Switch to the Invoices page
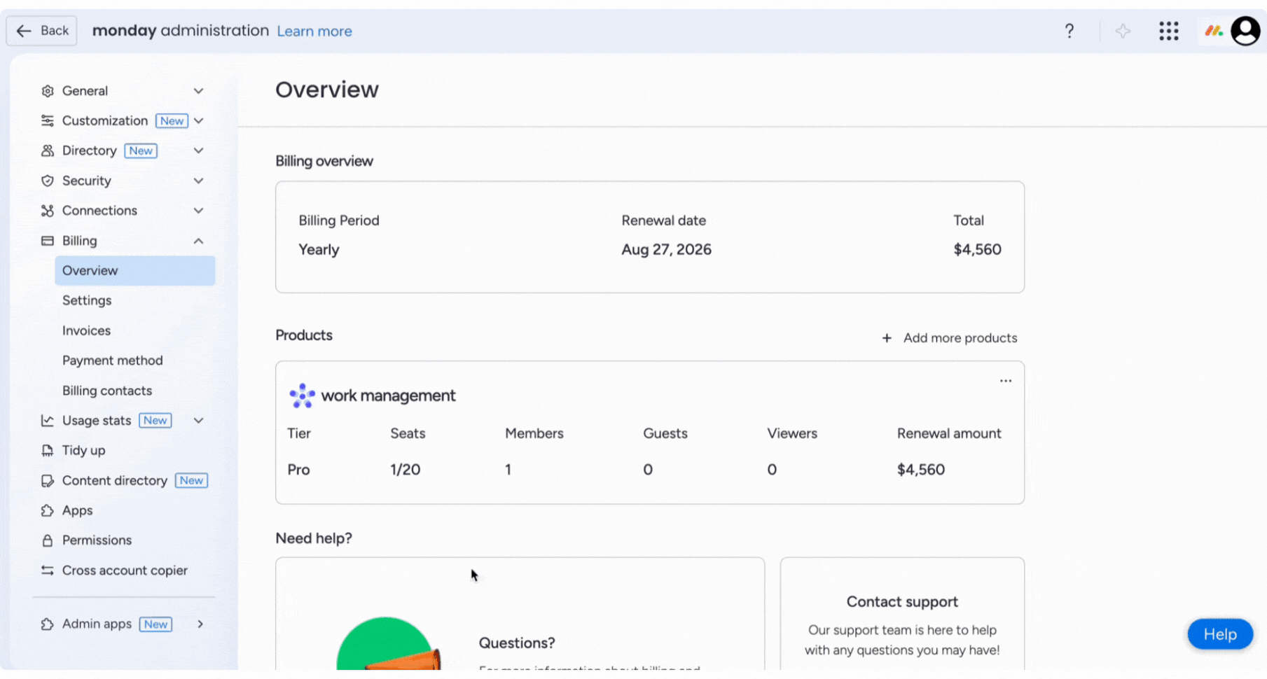Screen dimensions: 1267x679 tap(86, 330)
